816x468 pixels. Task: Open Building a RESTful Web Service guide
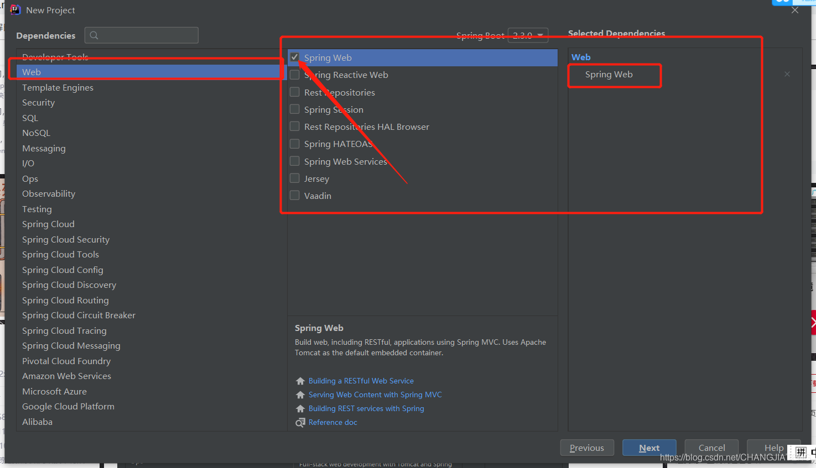pos(361,381)
